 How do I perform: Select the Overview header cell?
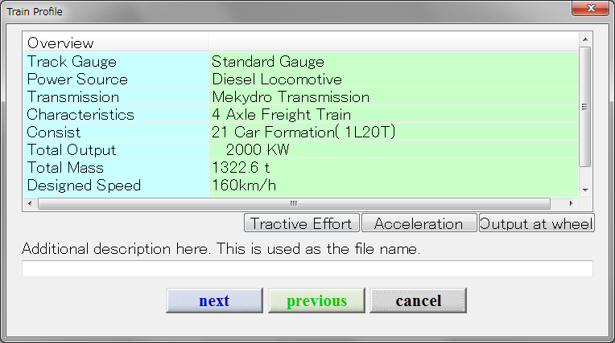click(x=116, y=43)
